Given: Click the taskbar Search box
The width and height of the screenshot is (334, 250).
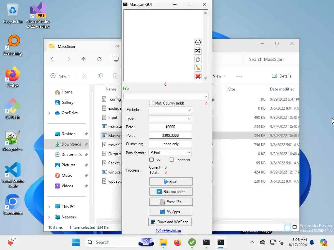Looking at the screenshot, I should 119,242.
